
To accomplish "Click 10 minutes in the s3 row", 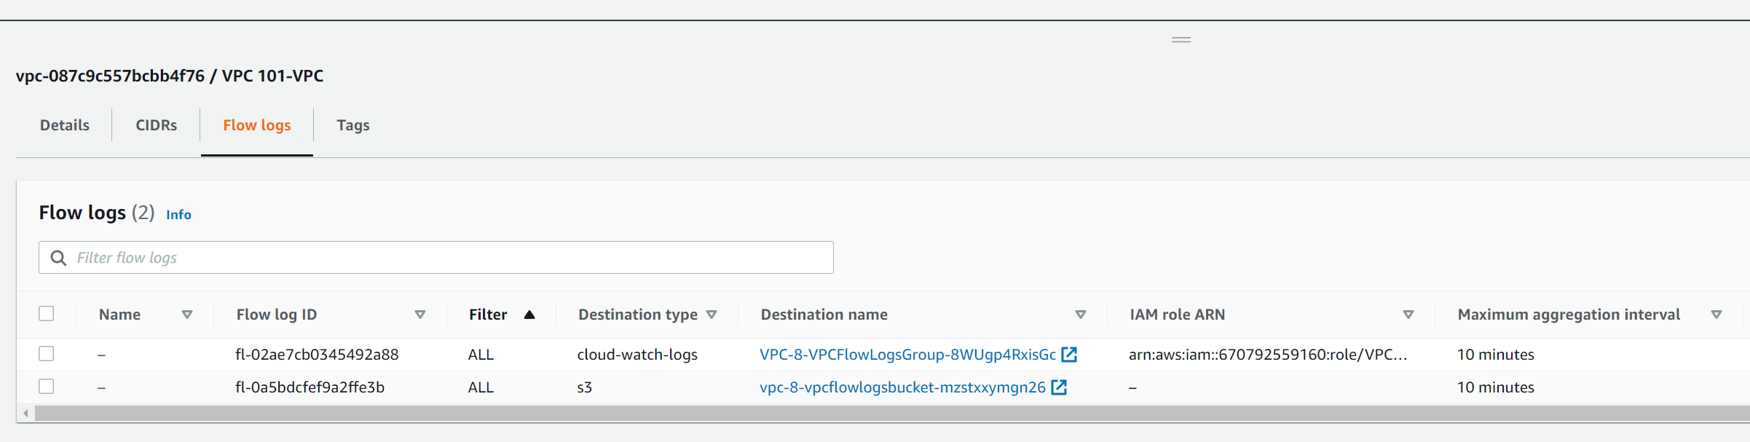I will [x=1495, y=387].
